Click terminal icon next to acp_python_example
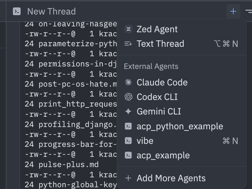Viewport: 252px width, 189px height. point(128,126)
